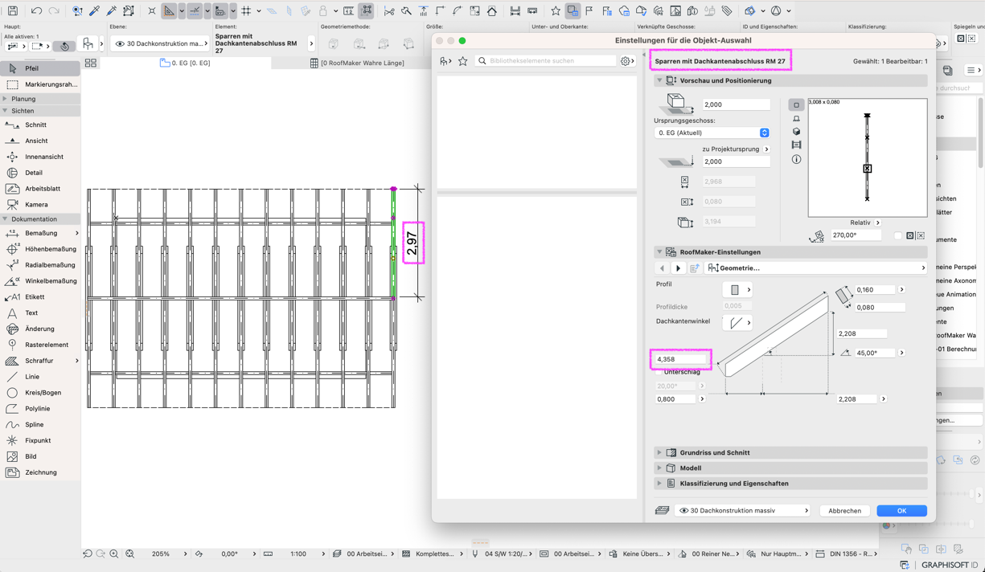985x572 pixels.
Task: Select the Spline tool
Action: pos(40,425)
